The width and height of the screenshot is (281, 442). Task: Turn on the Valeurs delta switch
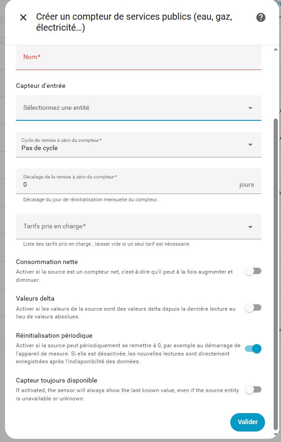tap(253, 307)
